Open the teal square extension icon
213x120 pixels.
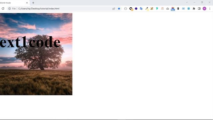click(189, 9)
